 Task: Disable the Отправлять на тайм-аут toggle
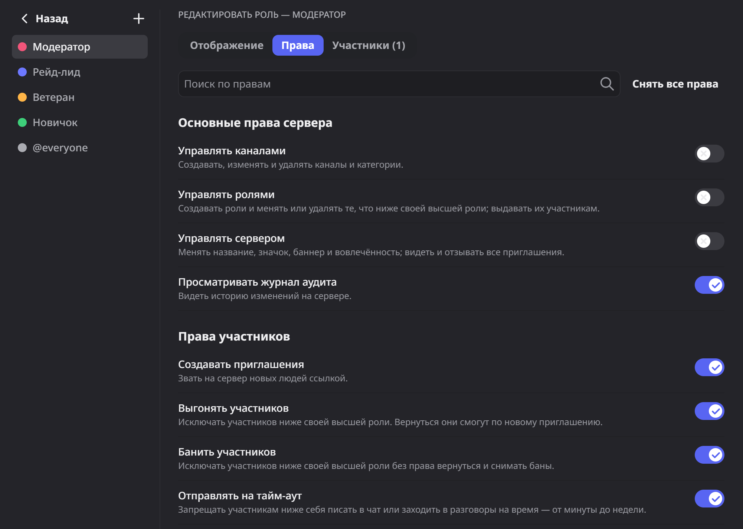709,499
